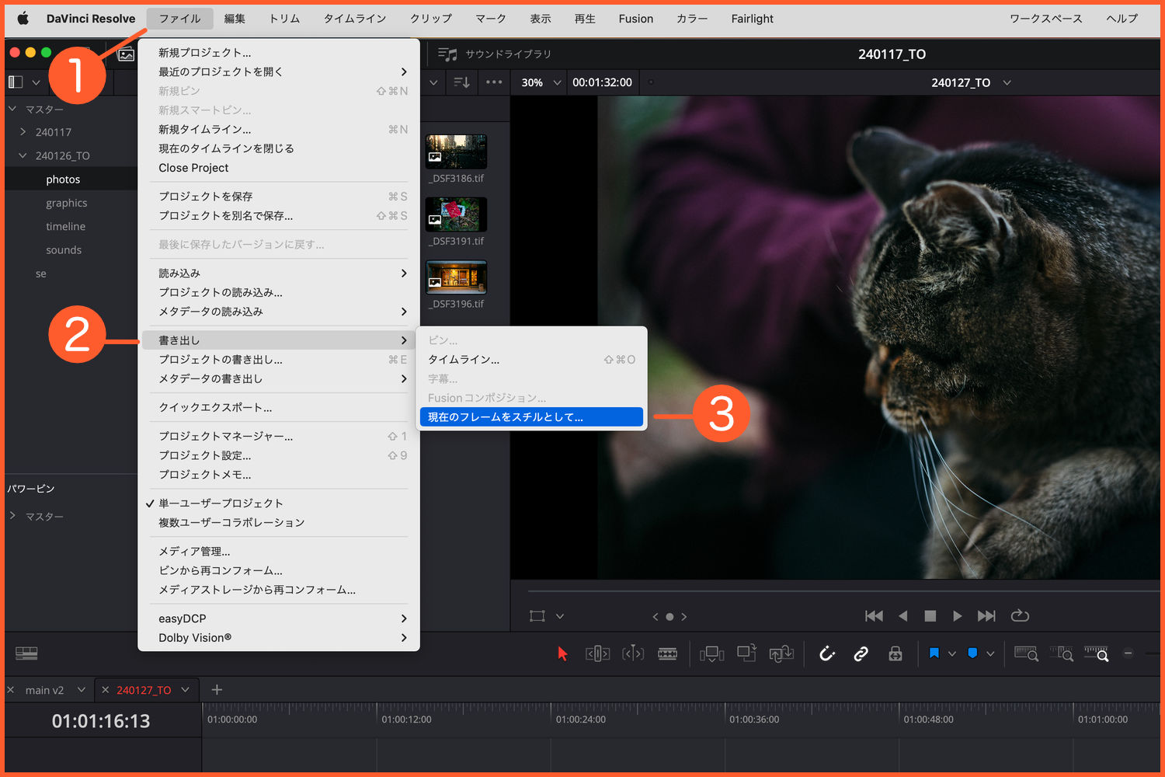1165x777 pixels.
Task: Open project settings from File menu
Action: [x=279, y=455]
